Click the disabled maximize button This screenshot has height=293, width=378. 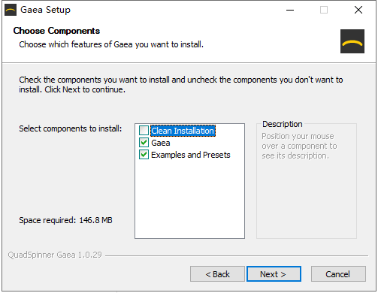point(324,10)
